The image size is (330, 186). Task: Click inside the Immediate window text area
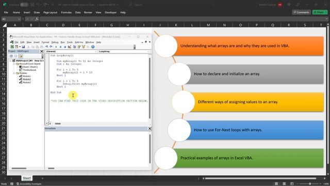[x=96, y=149]
